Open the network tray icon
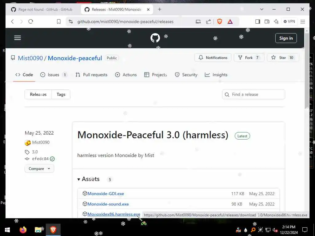 click(268, 230)
